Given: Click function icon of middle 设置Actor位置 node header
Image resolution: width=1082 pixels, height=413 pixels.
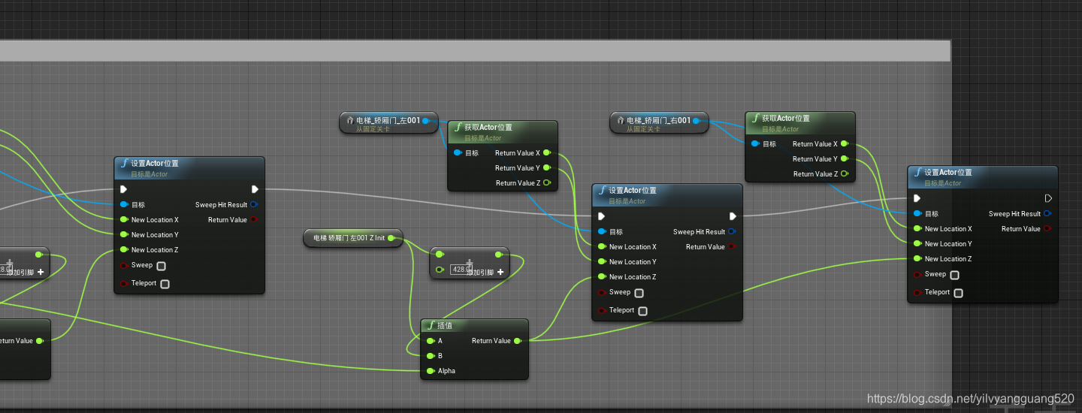Looking at the screenshot, I should click(x=603, y=190).
